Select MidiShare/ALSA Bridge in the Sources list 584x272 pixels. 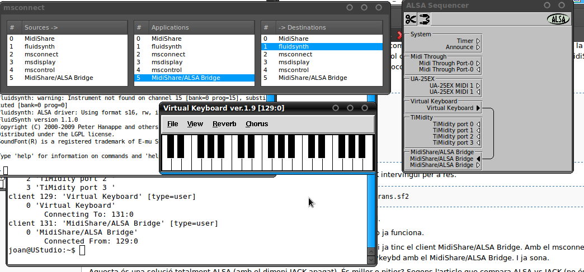click(58, 78)
